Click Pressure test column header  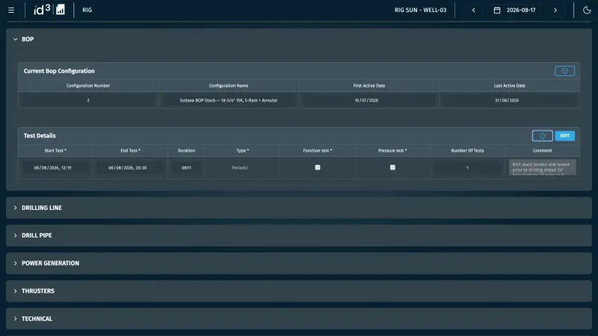392,151
